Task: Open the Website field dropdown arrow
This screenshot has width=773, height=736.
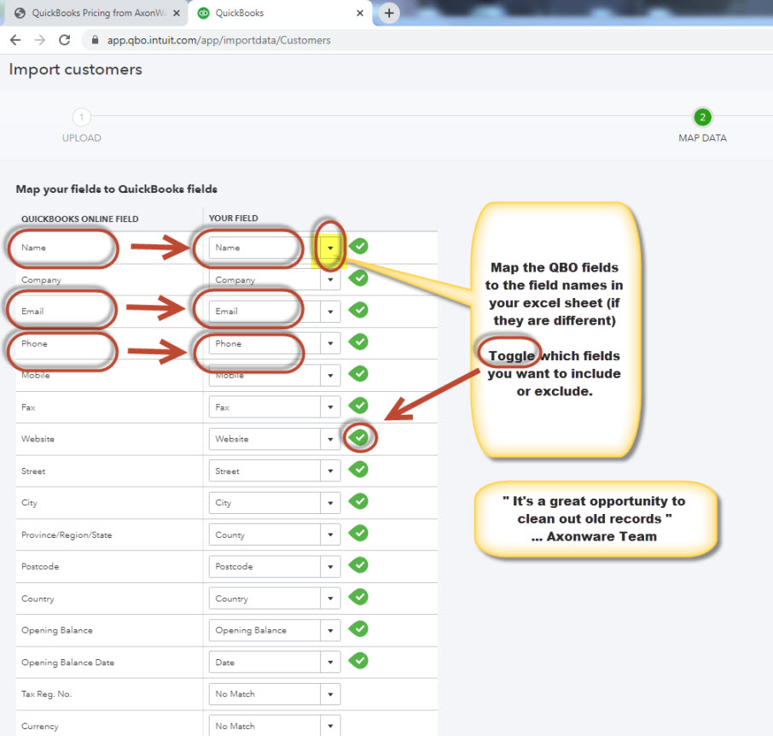Action: click(330, 439)
